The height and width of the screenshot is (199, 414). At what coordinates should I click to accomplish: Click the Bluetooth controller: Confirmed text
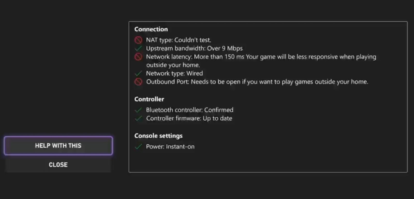(x=190, y=110)
